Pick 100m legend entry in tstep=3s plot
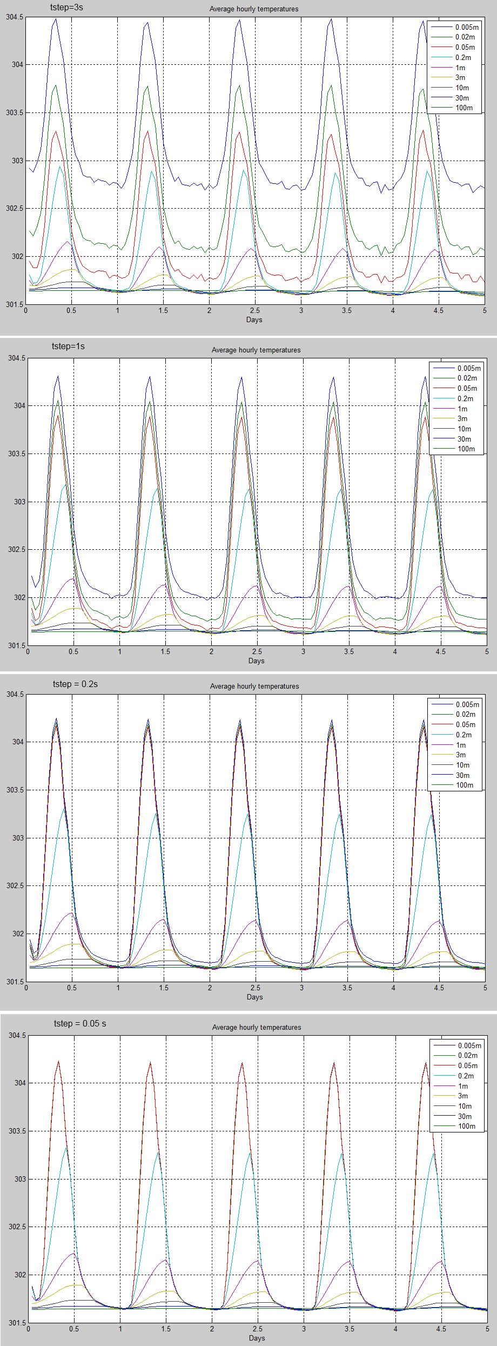This screenshot has width=497, height=1346. pyautogui.click(x=464, y=108)
